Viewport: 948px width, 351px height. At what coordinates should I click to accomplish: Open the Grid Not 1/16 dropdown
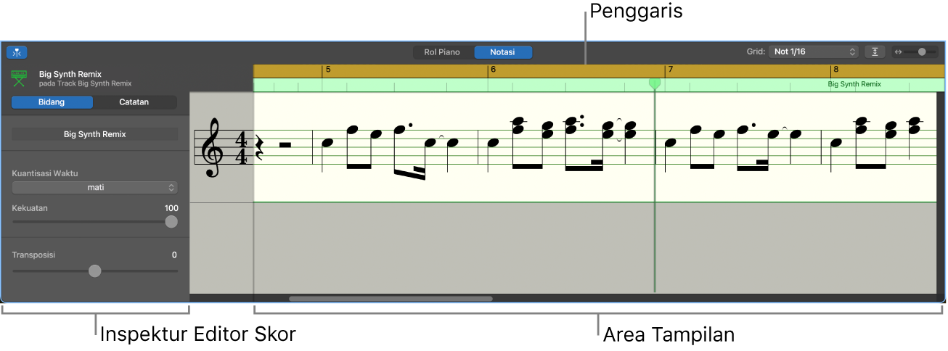814,52
